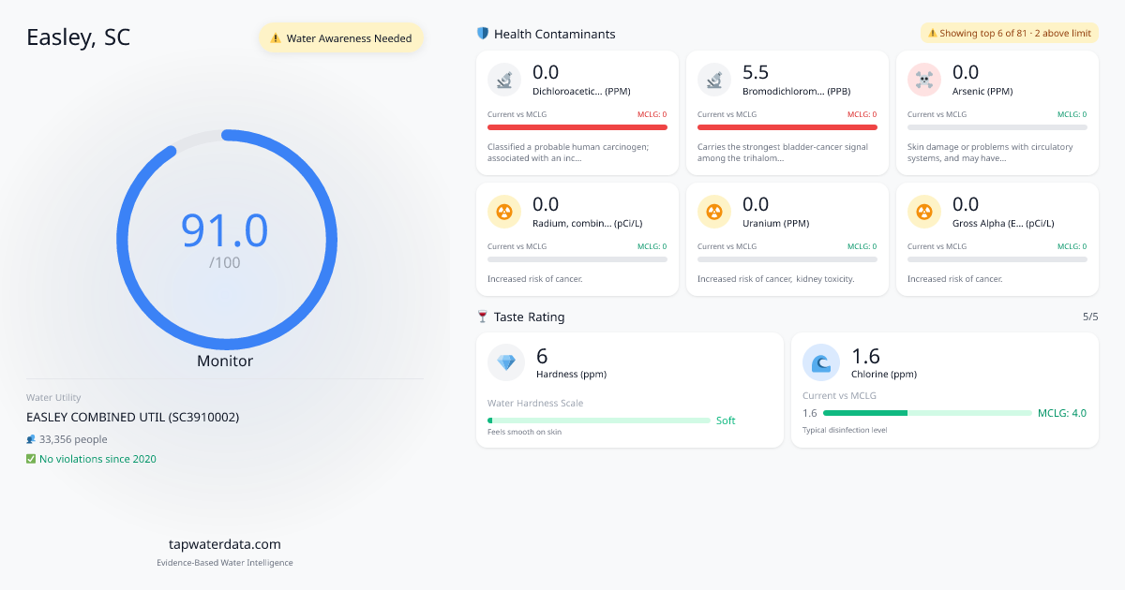Click the "Arsenic (PPM)" contaminant name
The height and width of the screenshot is (590, 1125).
coord(982,92)
